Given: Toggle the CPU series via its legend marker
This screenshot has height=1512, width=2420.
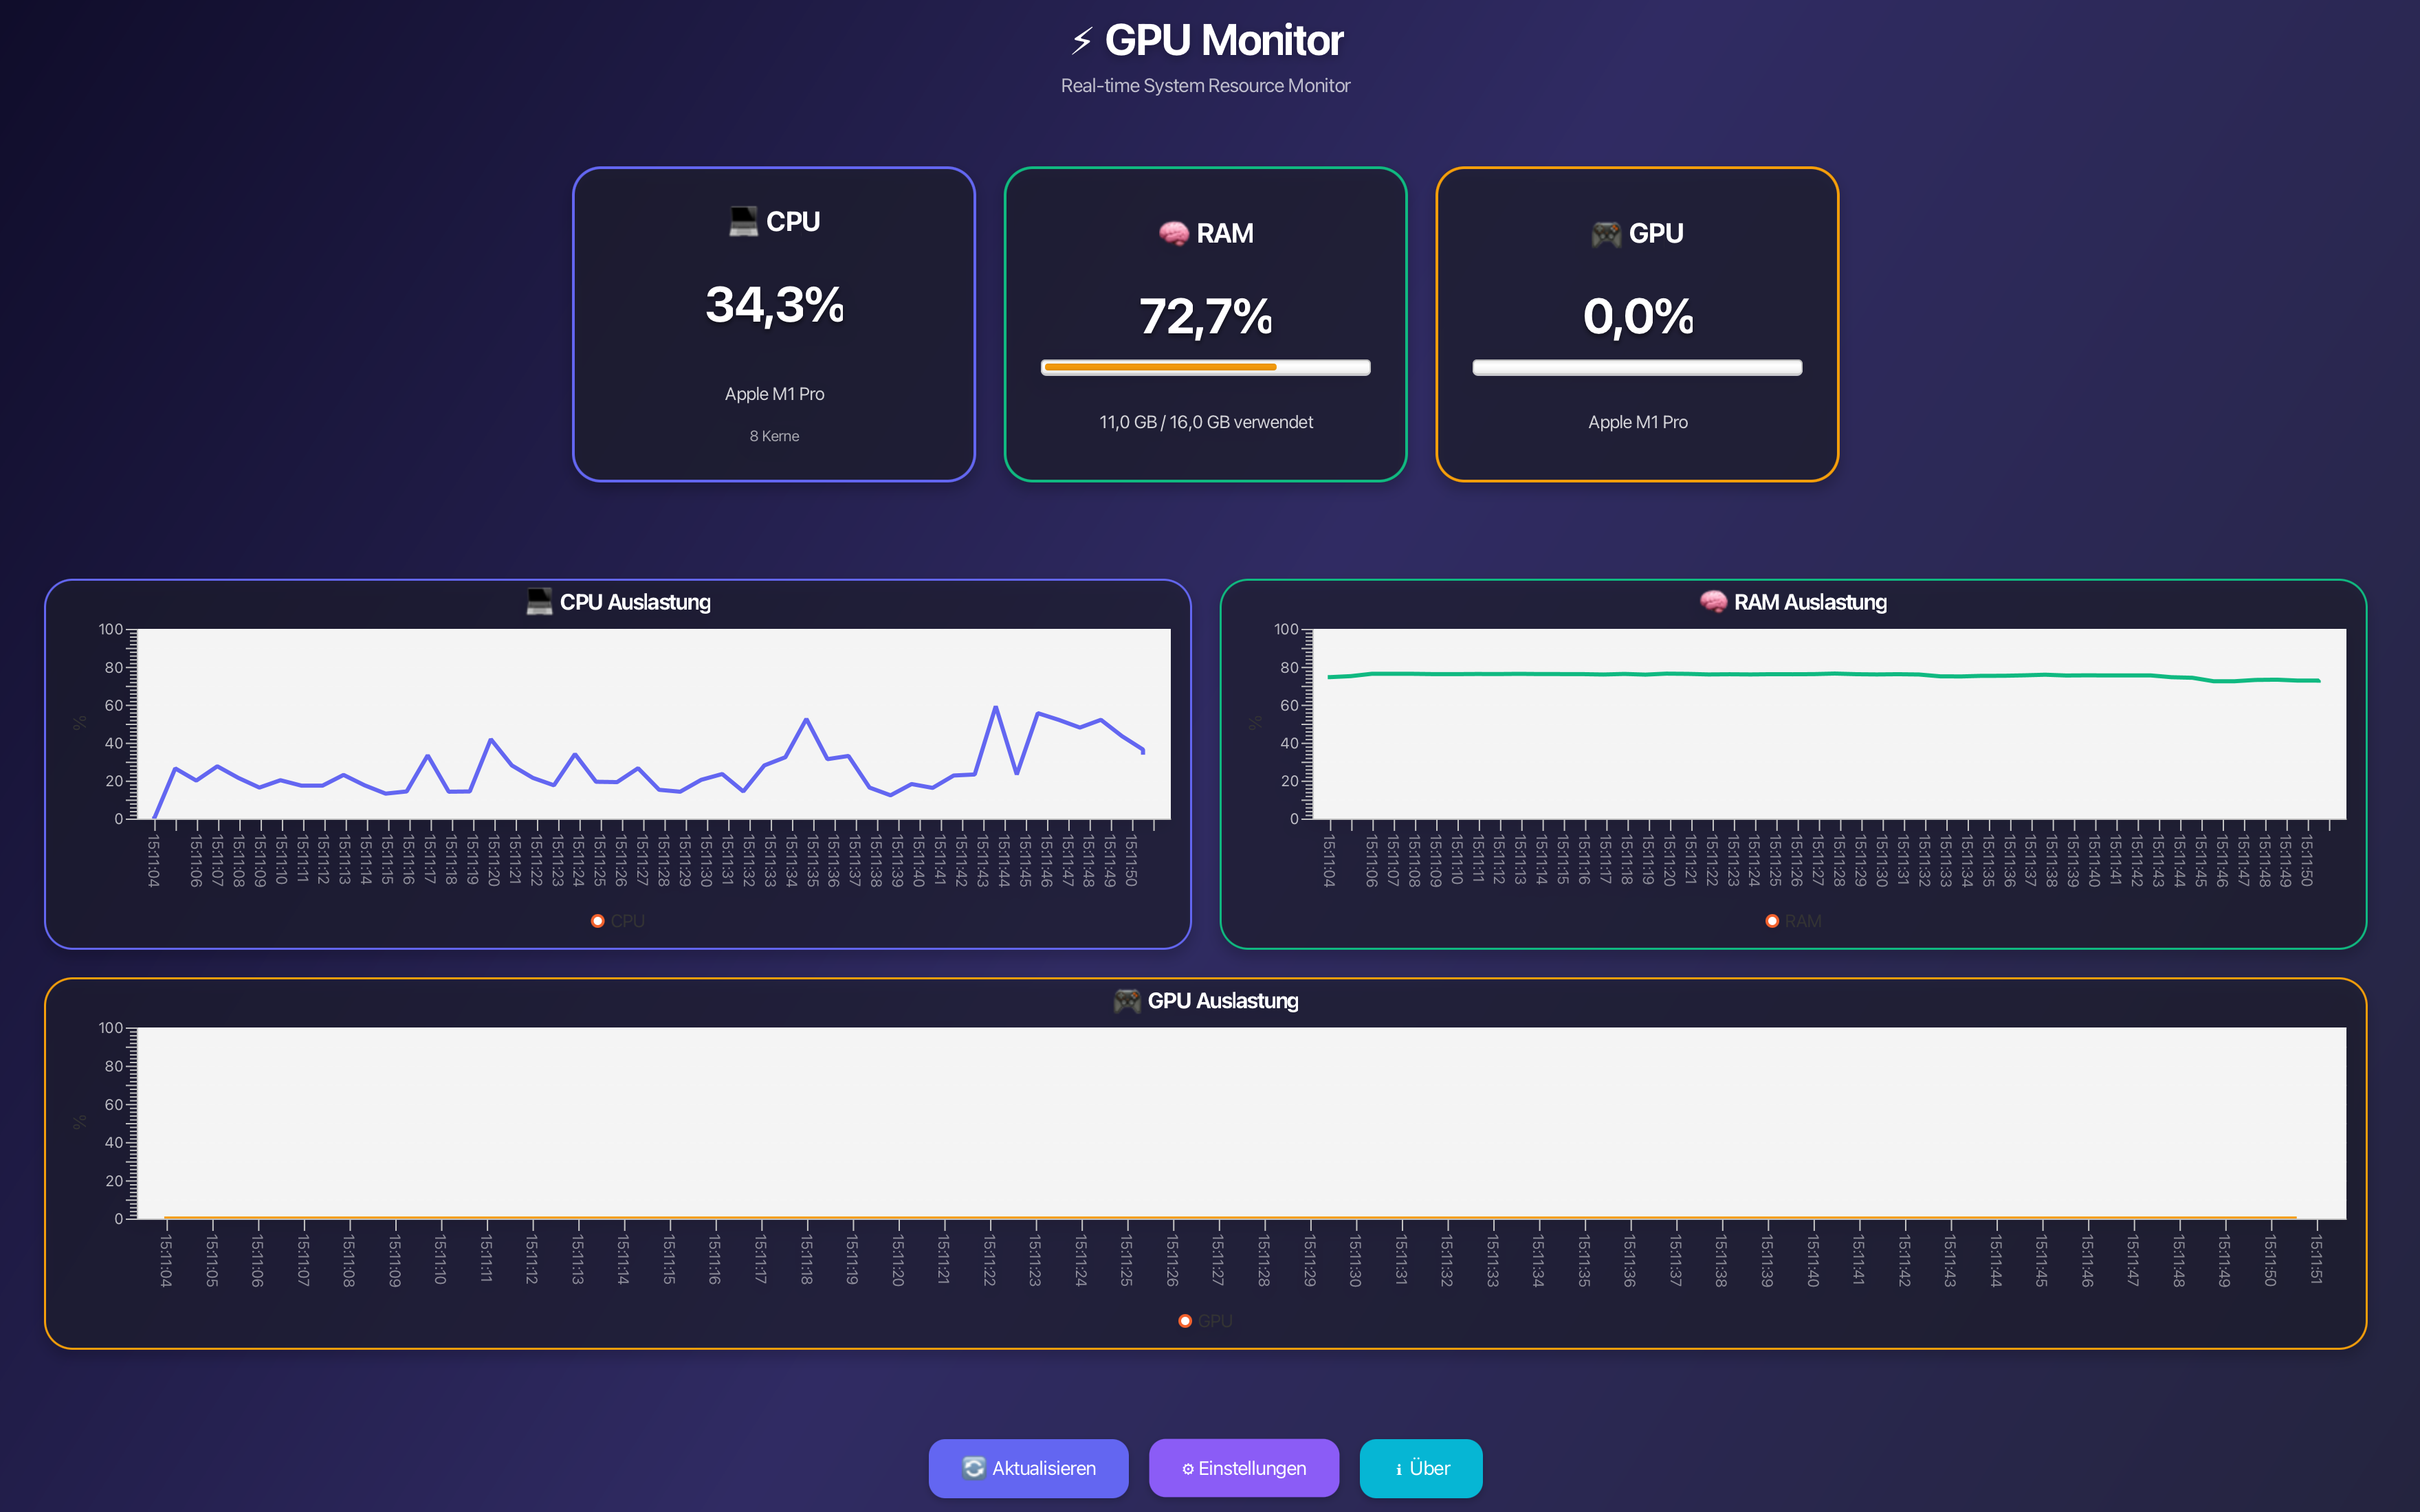Looking at the screenshot, I should pos(599,920).
